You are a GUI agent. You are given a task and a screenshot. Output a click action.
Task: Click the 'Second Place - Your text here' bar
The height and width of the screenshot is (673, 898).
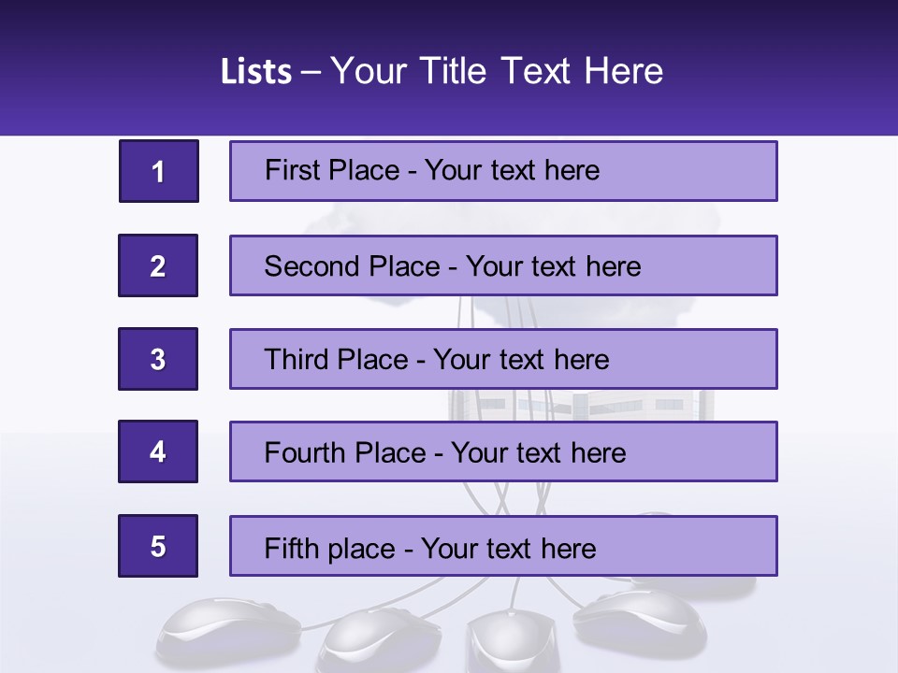click(x=503, y=265)
